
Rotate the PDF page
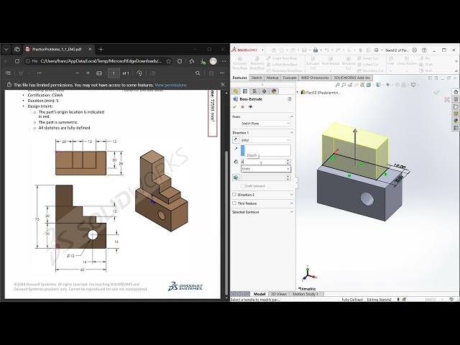(x=139, y=73)
